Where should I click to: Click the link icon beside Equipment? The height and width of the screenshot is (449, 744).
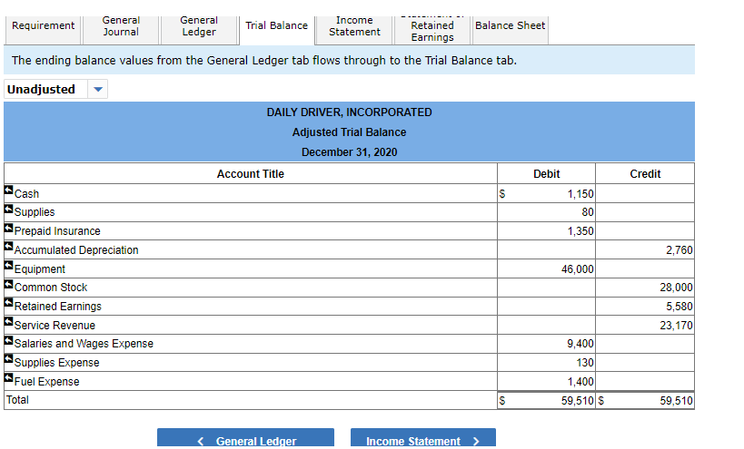(x=8, y=265)
